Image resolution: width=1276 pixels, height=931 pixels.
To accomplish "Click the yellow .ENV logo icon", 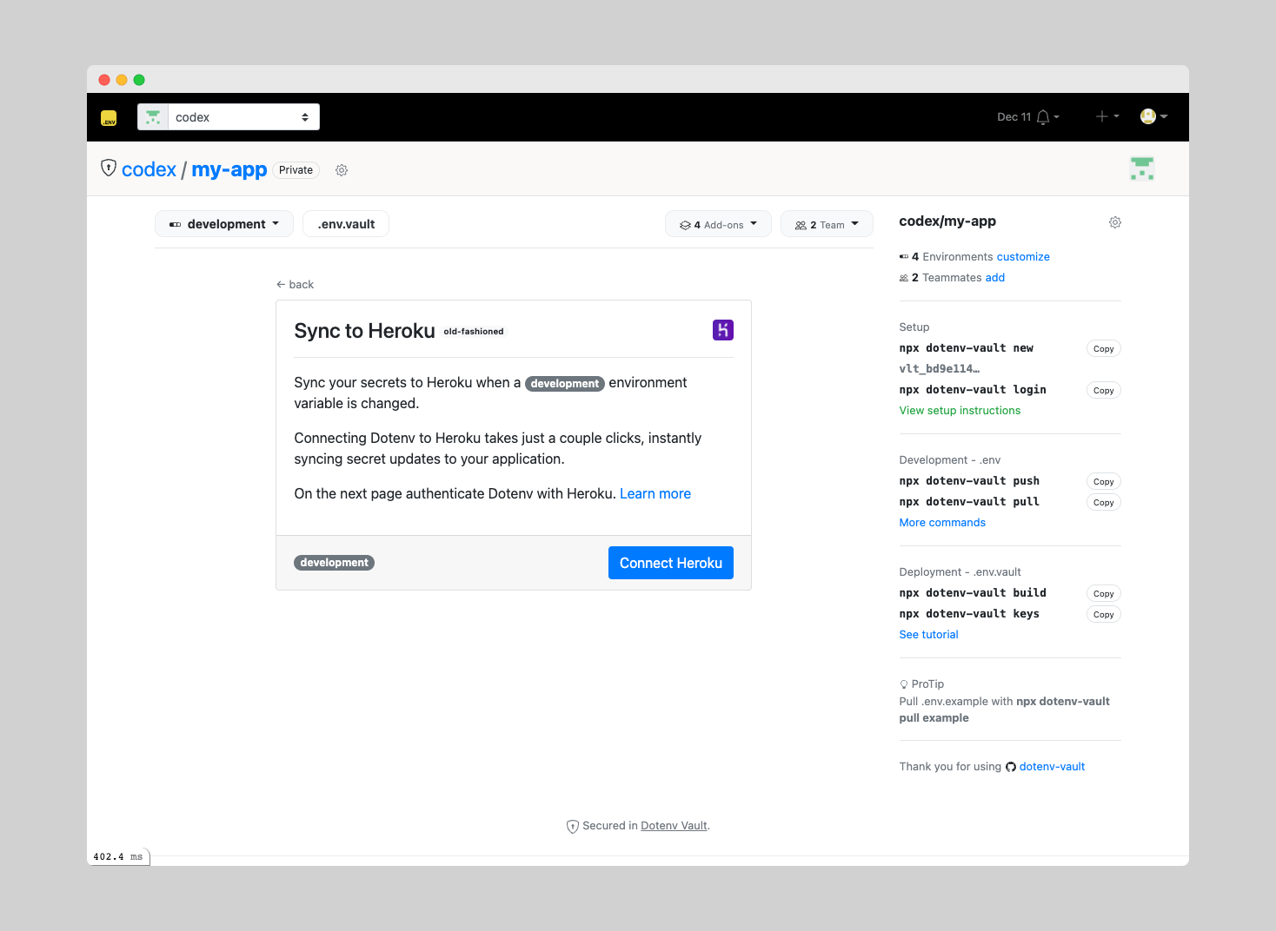I will point(109,118).
